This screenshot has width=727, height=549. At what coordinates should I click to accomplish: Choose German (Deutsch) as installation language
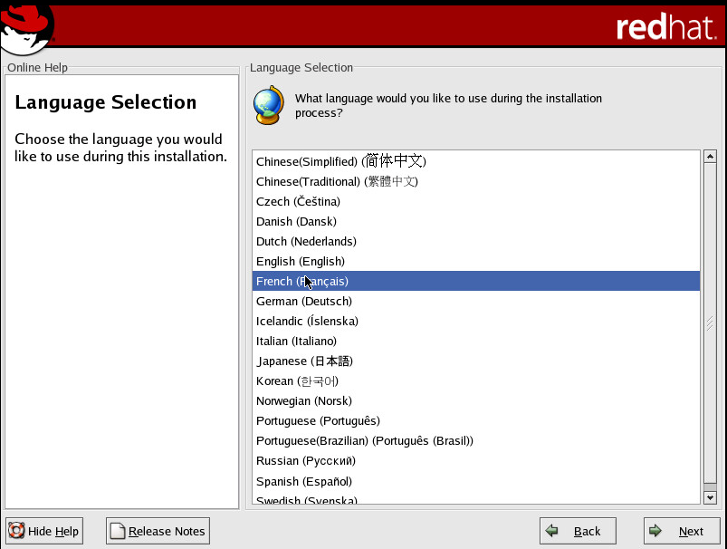[304, 302]
